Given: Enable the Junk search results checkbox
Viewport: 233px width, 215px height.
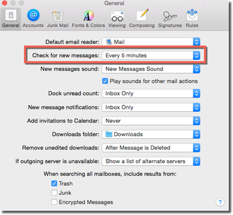Looking at the screenshot, I should click(x=54, y=193).
